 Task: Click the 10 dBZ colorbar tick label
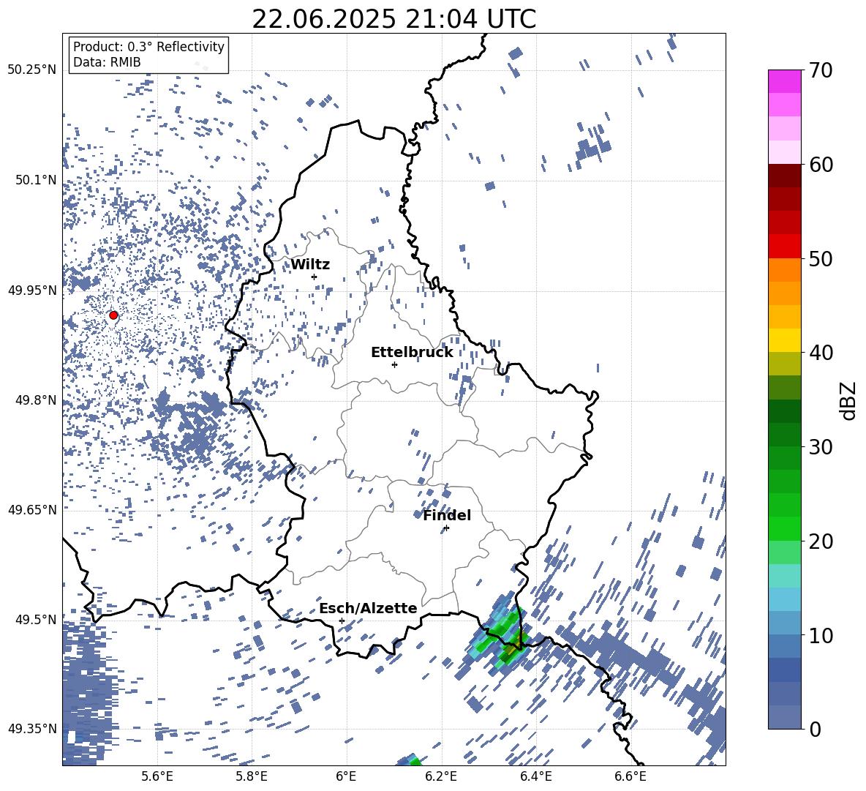point(821,635)
